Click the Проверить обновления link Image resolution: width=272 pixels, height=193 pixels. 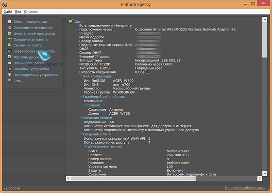(245, 188)
